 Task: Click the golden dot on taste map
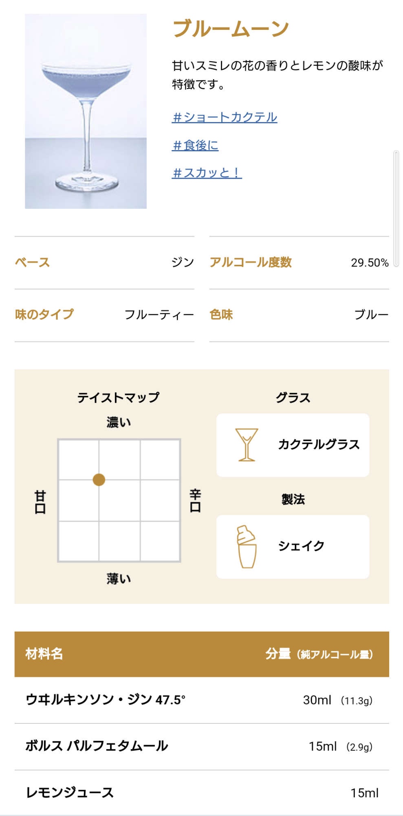[x=99, y=480]
